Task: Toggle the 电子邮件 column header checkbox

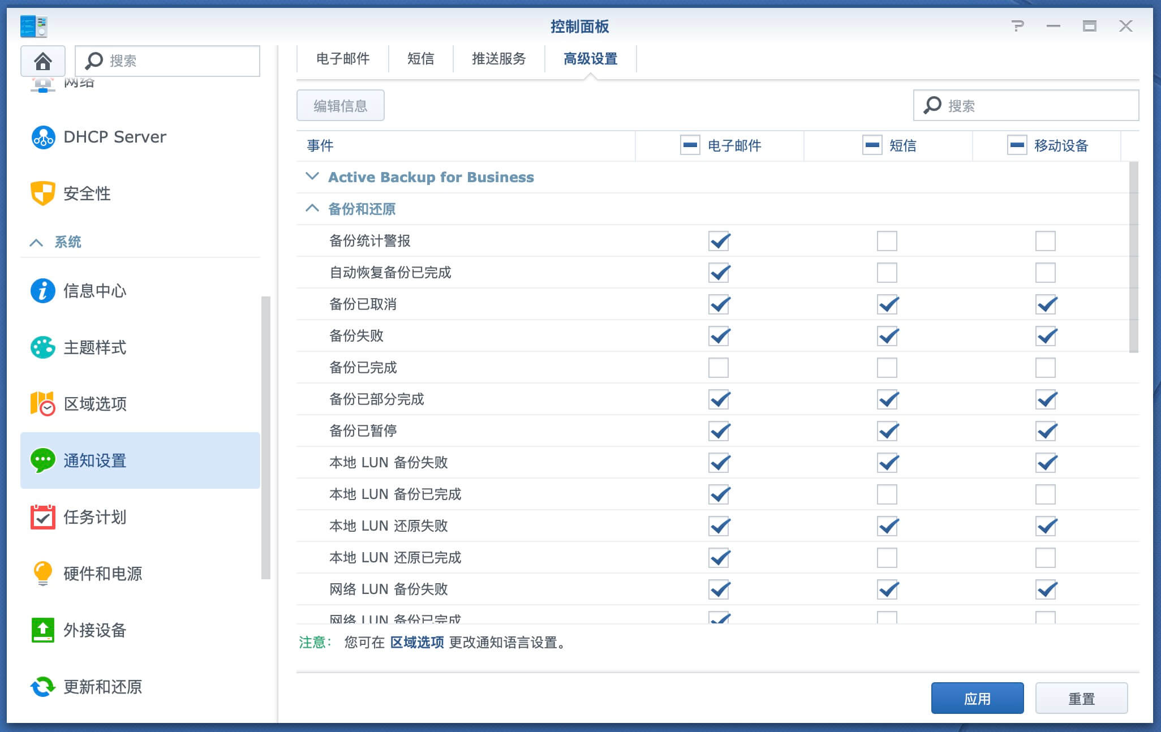Action: pyautogui.click(x=690, y=145)
